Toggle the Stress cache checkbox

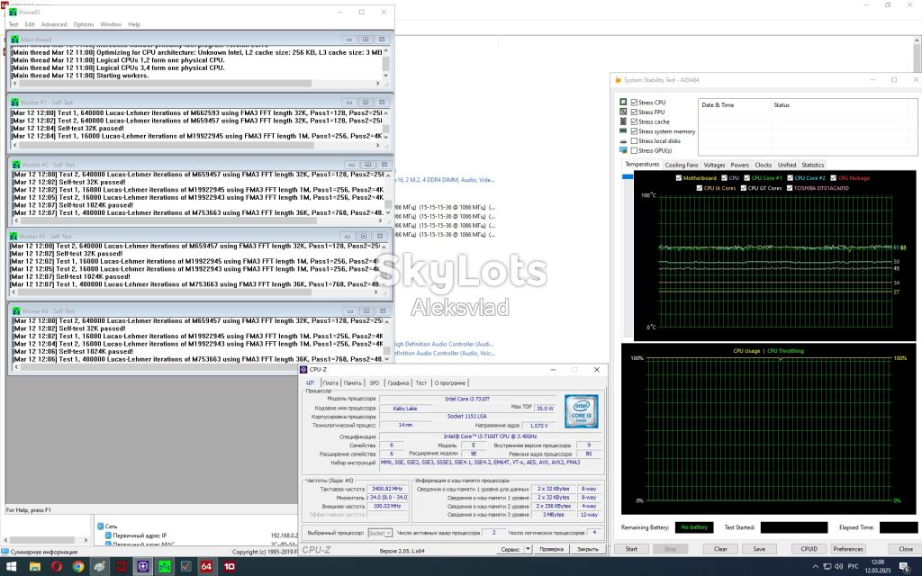pos(634,121)
